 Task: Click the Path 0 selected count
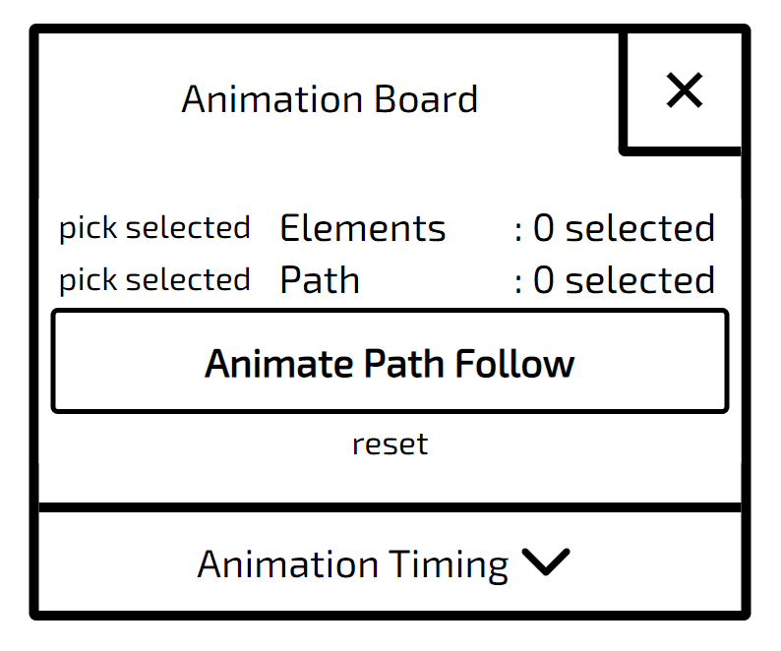615,280
